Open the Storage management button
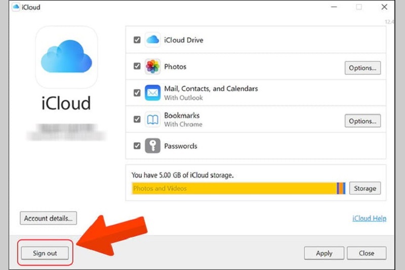The image size is (405, 270). click(365, 188)
